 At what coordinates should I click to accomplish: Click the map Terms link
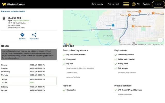click(x=150, y=45)
